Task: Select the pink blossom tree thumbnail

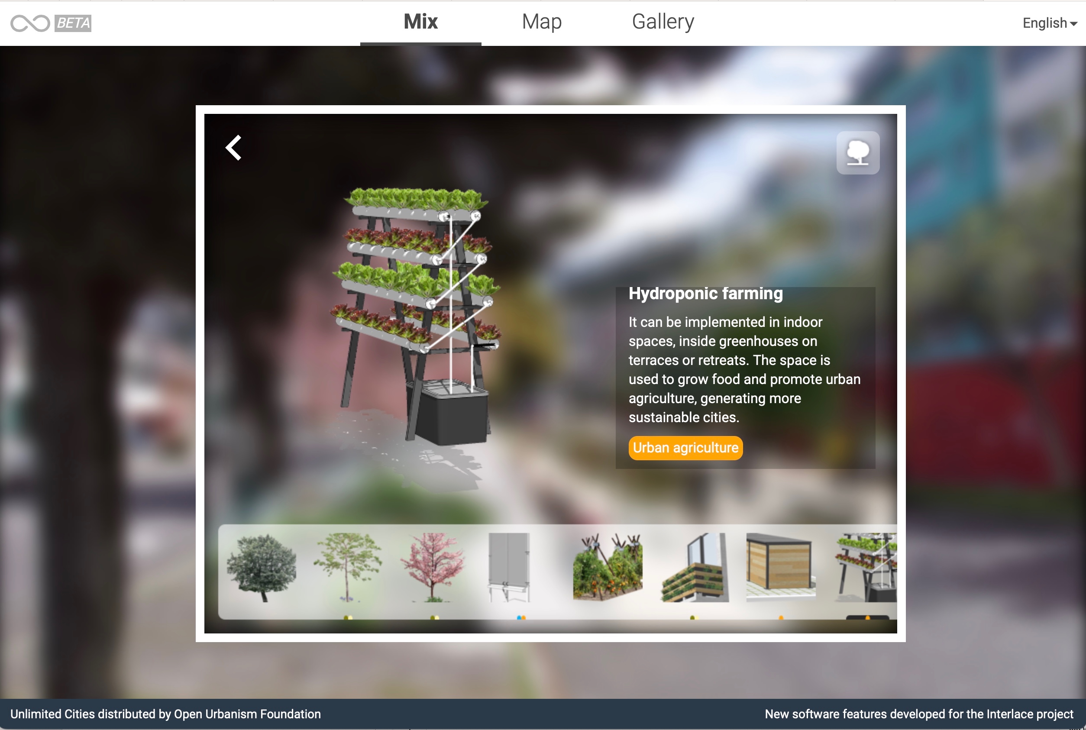Action: click(x=433, y=568)
